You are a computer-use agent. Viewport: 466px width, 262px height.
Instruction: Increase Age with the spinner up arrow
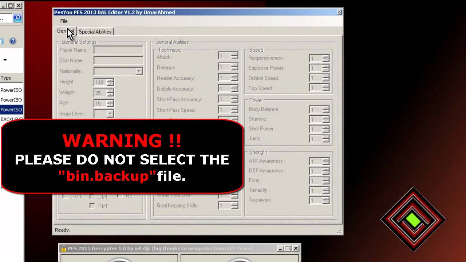point(110,102)
